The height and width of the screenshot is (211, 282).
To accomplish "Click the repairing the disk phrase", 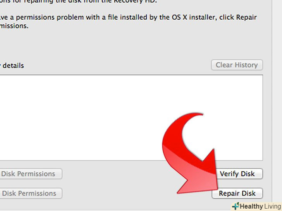I will click(50, 1).
